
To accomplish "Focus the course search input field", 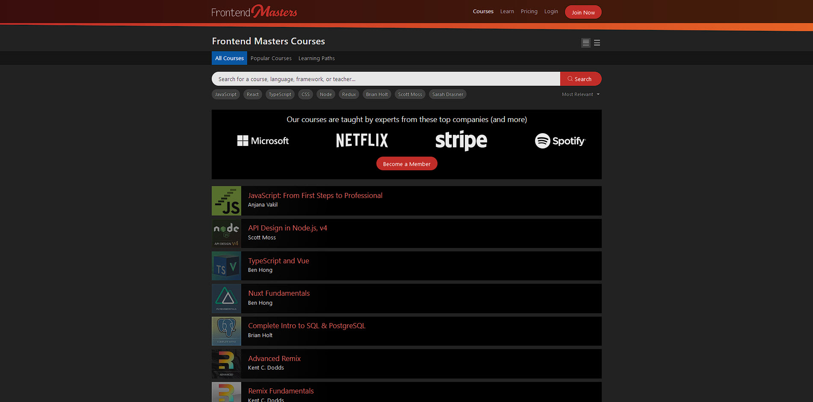I will click(x=386, y=79).
